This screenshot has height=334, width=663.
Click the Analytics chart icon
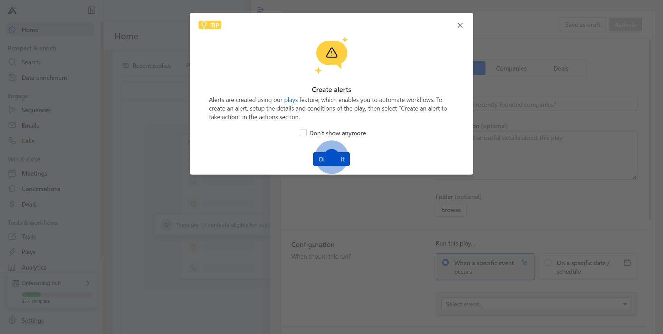(12, 267)
